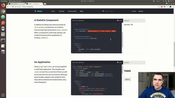175x98 pixels.
Task: Toggle JSX checkbox in Application editor
Action: 118,62
